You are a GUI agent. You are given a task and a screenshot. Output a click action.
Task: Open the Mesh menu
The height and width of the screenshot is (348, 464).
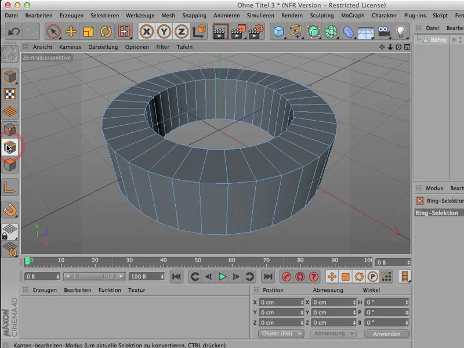point(168,16)
